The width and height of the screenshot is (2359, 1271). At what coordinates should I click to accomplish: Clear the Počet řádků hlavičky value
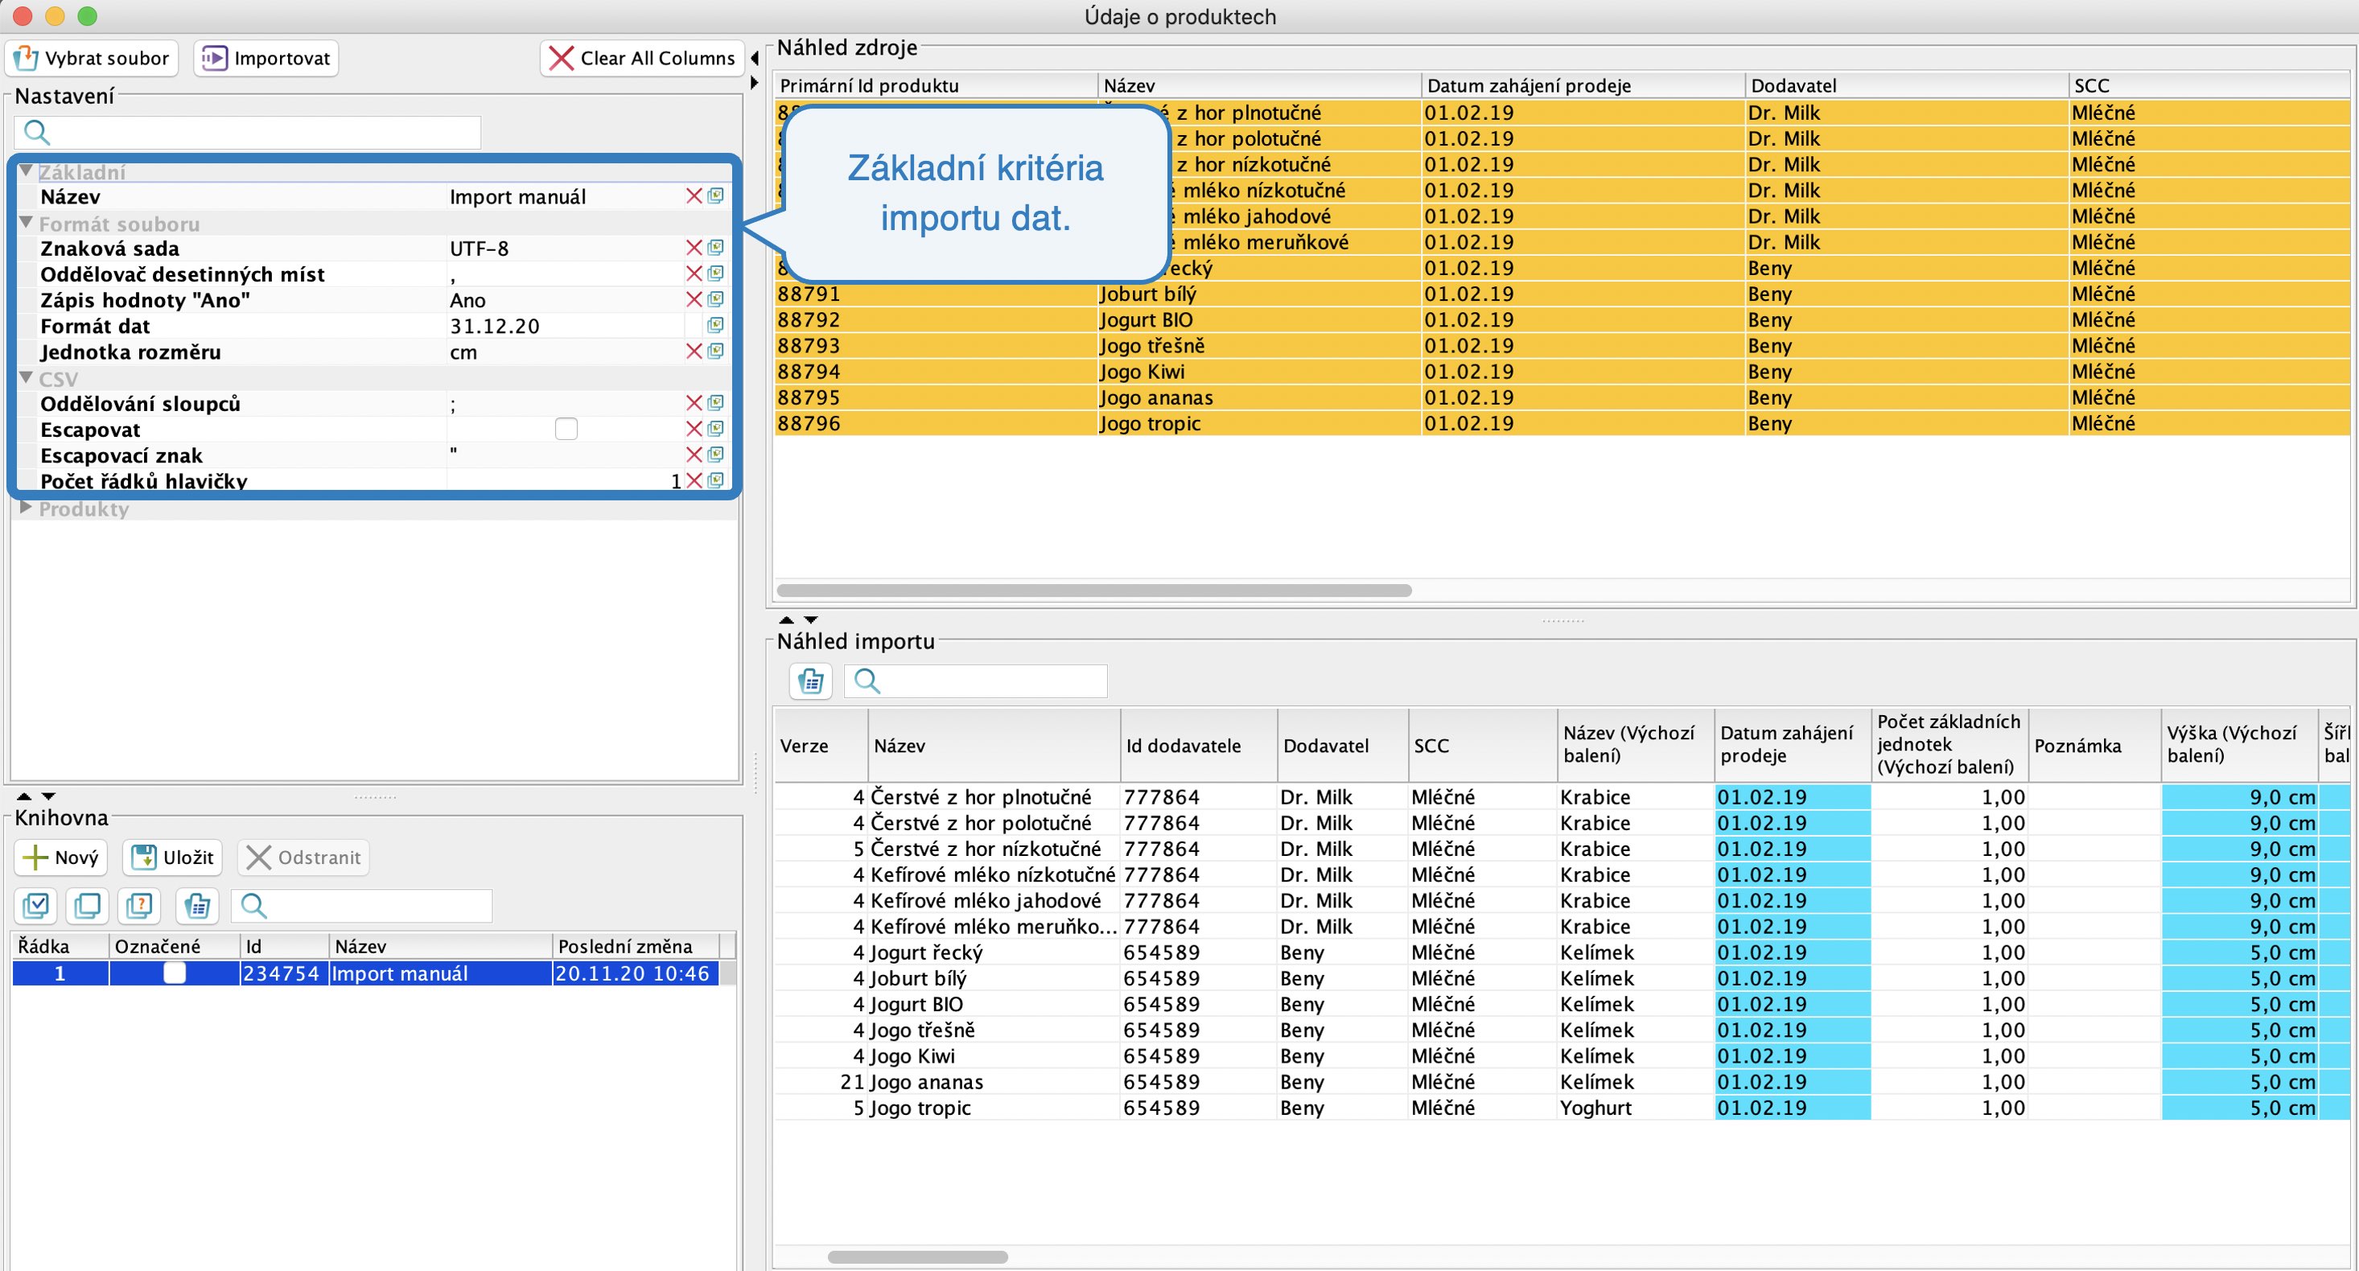point(694,481)
